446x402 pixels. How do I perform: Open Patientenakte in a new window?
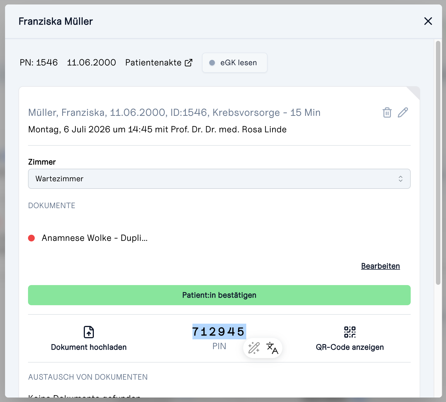pos(159,63)
